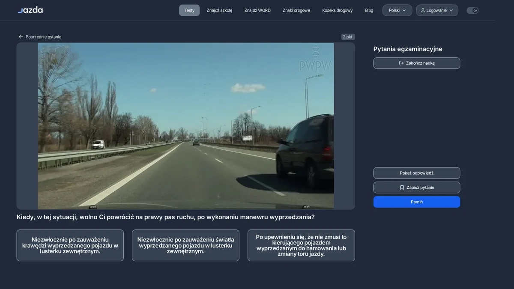Select answer about krawędzi wyprzedzanego pojazdu

click(70, 245)
